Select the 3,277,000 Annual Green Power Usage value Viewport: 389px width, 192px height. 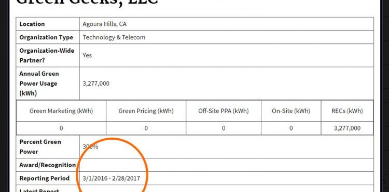point(96,83)
